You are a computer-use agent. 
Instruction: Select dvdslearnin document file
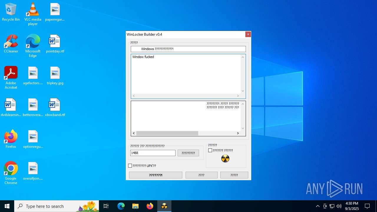point(11,107)
